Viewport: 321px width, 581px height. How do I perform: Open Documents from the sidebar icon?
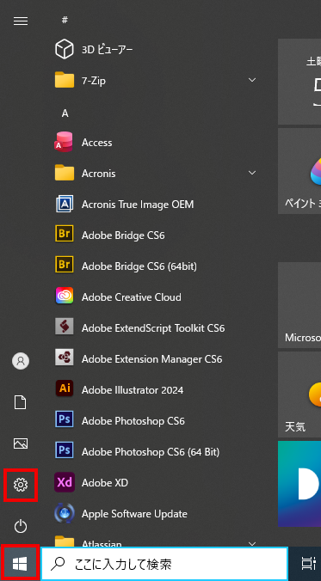(21, 402)
